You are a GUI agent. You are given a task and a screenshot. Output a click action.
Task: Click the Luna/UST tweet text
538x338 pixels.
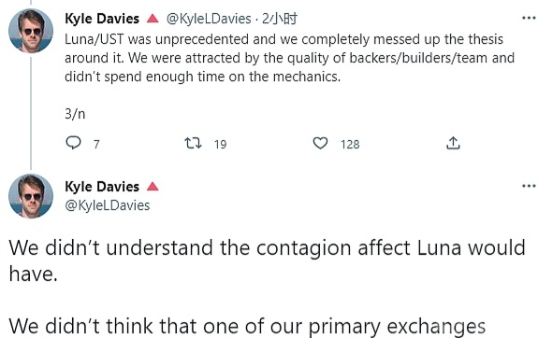pos(290,58)
